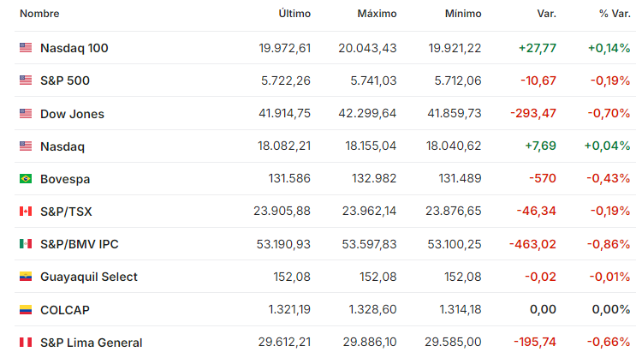Image resolution: width=636 pixels, height=358 pixels.
Task: Sort table by the Nombre column header
Action: coord(39,14)
